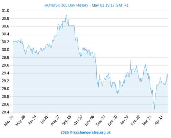
Task: Select the Sep 13 x-axis date label
Action: [66, 120]
